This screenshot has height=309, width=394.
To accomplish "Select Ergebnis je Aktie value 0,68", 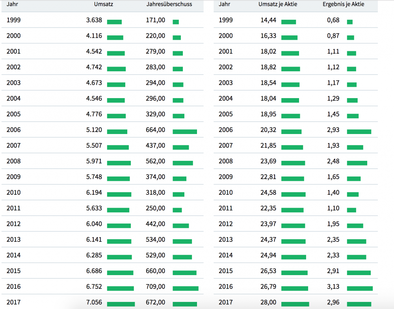I will 333,20.
